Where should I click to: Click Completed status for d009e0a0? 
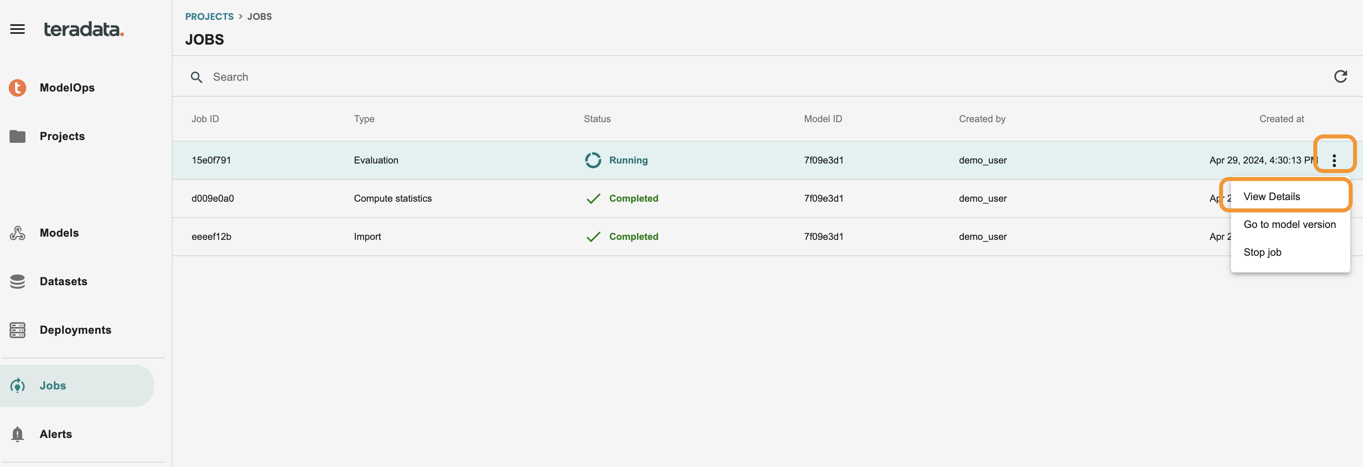[633, 198]
